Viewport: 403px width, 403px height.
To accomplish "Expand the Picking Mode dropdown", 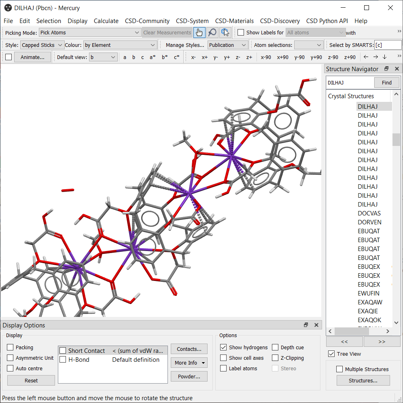I will tap(90, 33).
